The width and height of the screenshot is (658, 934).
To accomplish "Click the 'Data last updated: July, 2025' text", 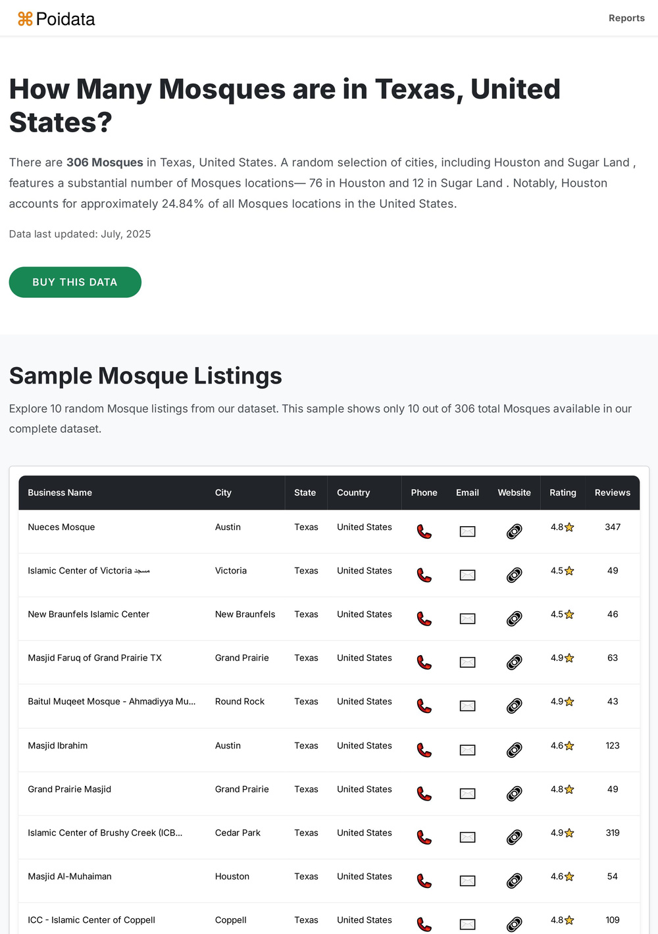I will point(80,234).
